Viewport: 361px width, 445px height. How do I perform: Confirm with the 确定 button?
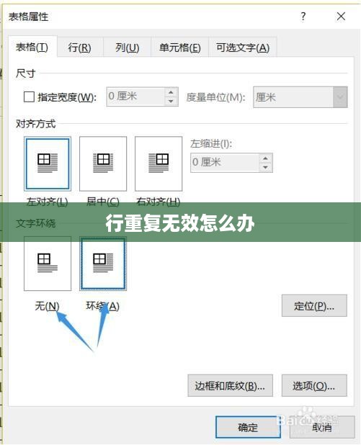pos(248,427)
